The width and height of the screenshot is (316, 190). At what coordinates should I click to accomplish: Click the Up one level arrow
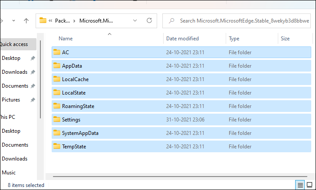[26, 20]
